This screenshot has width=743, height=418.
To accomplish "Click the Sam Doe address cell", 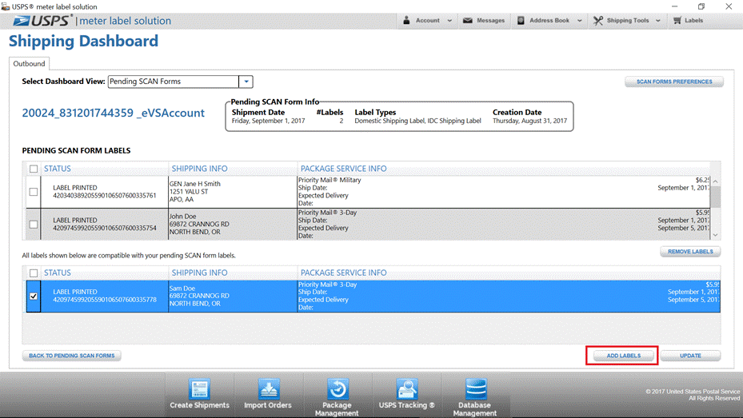I will pos(233,296).
